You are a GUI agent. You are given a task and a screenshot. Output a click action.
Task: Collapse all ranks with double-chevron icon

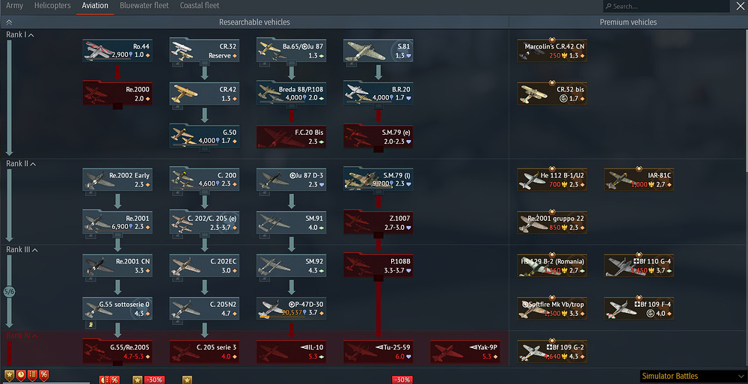point(9,22)
